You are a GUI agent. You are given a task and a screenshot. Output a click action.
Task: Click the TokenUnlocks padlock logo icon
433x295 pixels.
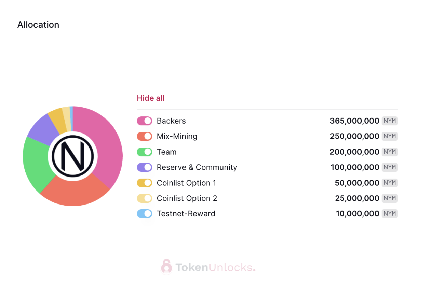pos(166,267)
